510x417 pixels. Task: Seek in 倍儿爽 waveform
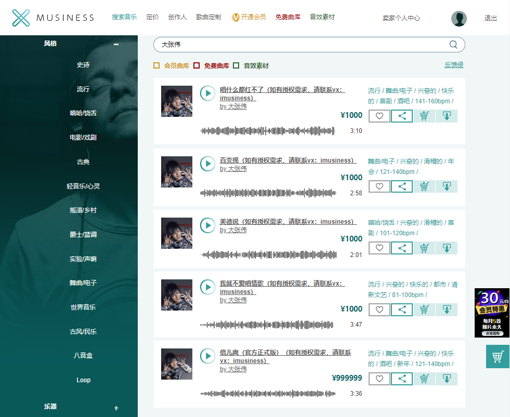click(268, 394)
